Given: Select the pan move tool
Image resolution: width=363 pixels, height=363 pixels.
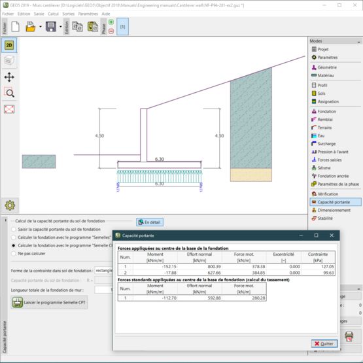Looking at the screenshot, I should [9, 77].
